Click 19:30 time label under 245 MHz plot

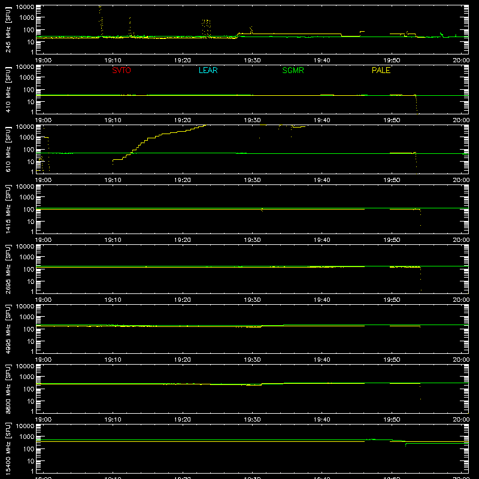252,60
